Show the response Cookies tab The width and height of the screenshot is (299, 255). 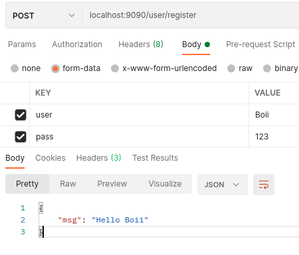tap(50, 158)
